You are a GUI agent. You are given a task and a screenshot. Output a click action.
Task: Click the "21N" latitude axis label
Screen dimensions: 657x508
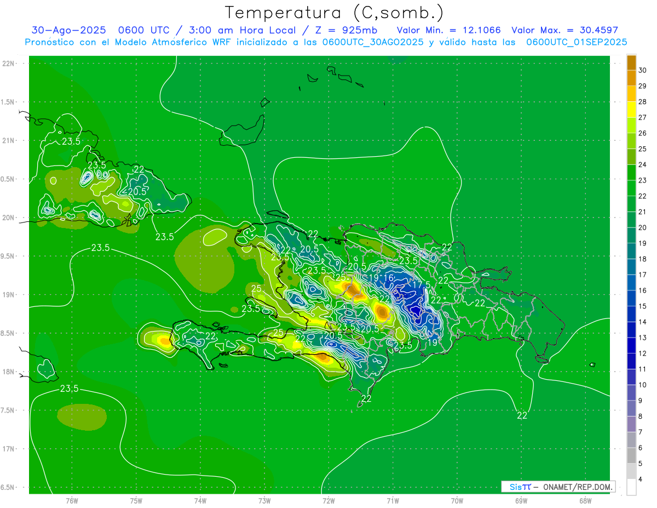point(8,141)
